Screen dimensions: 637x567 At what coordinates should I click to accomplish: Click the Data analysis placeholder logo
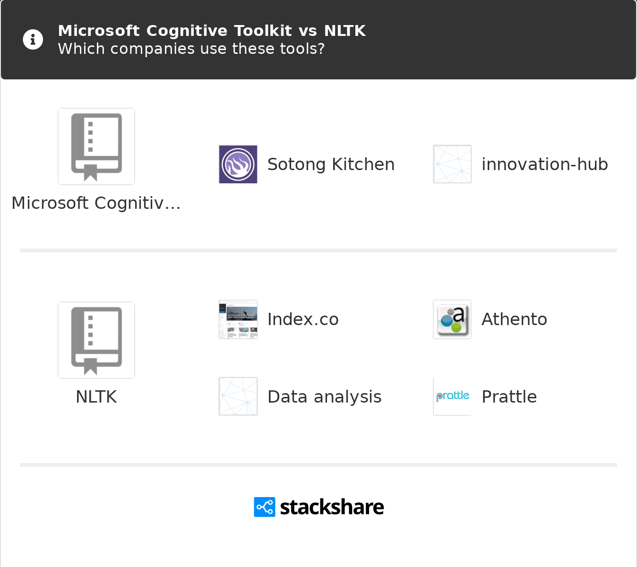tap(238, 396)
